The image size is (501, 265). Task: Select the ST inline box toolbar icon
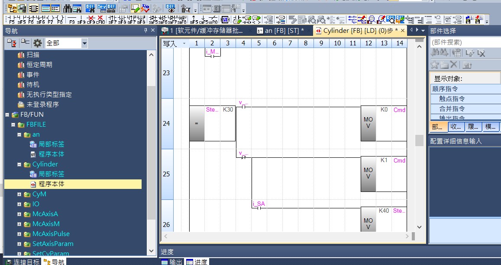225,19
